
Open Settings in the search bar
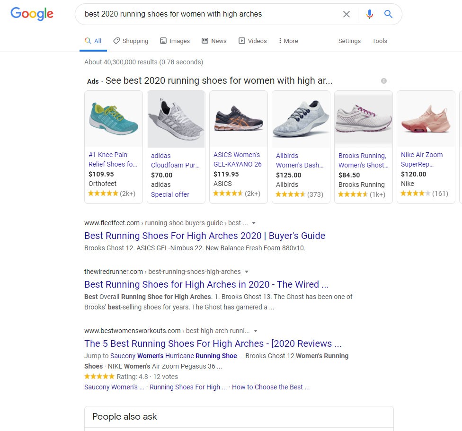(349, 41)
